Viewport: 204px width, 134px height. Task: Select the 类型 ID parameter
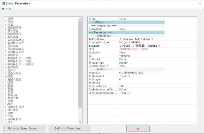coord(12,95)
